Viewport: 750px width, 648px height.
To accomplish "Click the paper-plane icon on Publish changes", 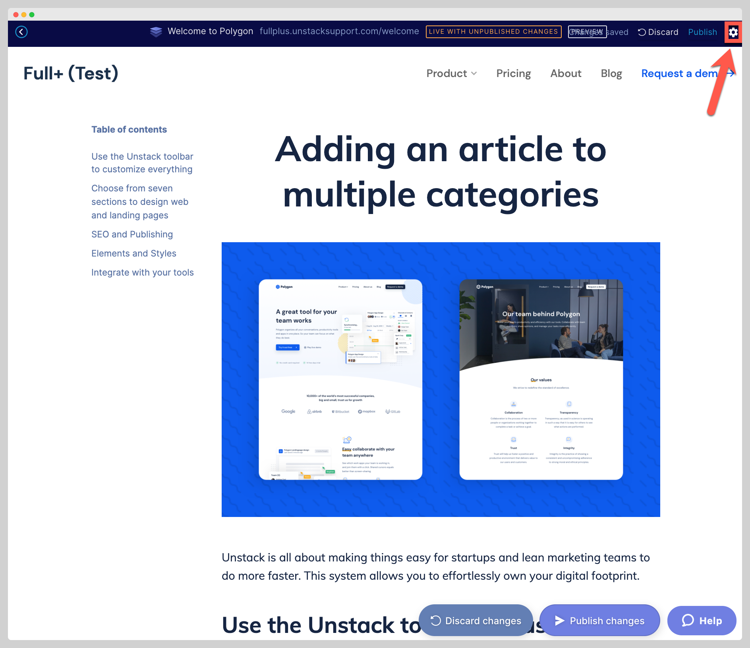I will (560, 620).
